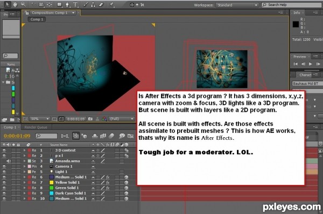Screen dimensions: 323x214
Task: Select the Rotation tool in toolbar
Action: pyautogui.click(x=33, y=4)
